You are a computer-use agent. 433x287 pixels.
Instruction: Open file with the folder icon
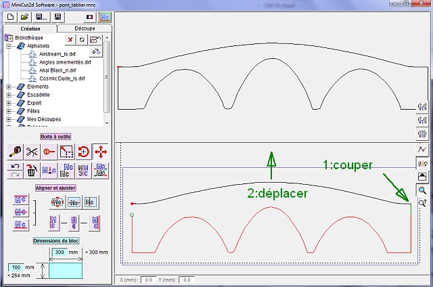tap(24, 17)
